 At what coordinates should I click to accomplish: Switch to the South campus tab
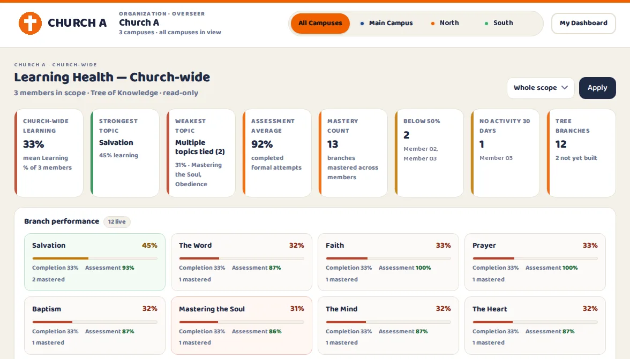pyautogui.click(x=499, y=23)
